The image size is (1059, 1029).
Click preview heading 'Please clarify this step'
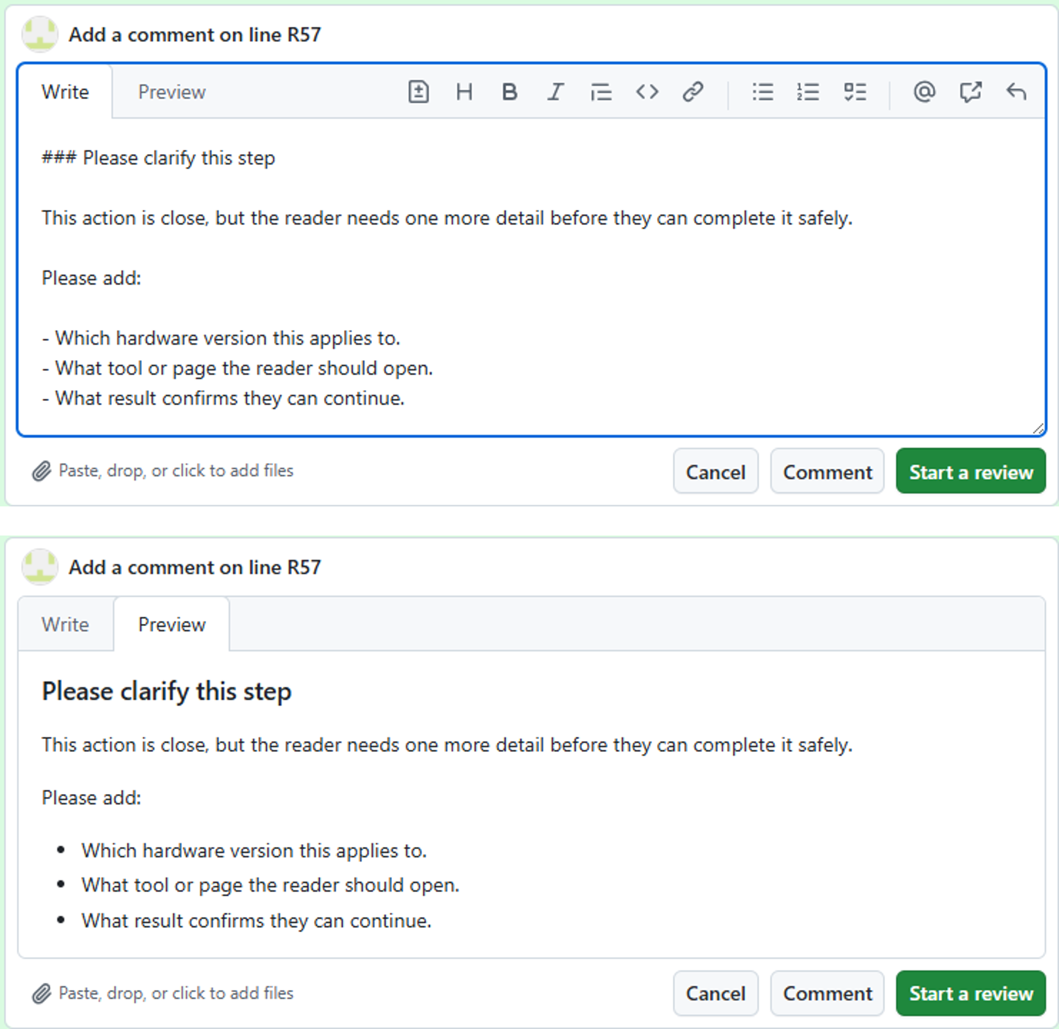click(x=166, y=692)
